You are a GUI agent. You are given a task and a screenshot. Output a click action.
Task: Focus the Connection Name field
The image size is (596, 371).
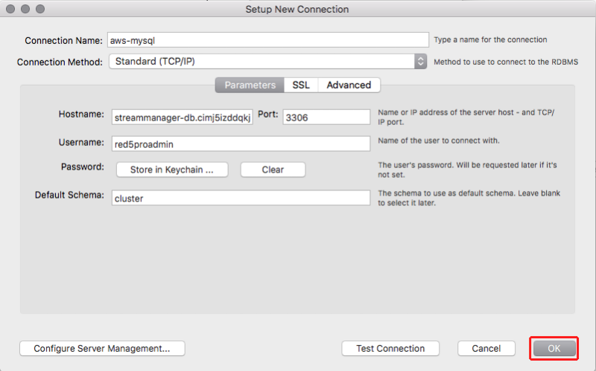268,40
